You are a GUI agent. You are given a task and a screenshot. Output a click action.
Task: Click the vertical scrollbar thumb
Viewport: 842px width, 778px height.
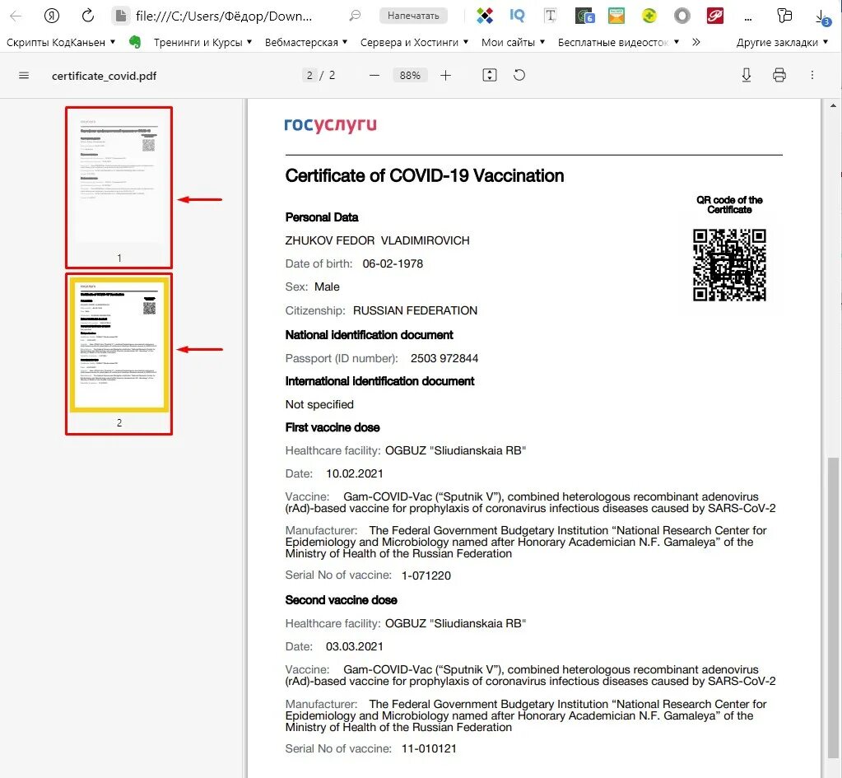832,607
